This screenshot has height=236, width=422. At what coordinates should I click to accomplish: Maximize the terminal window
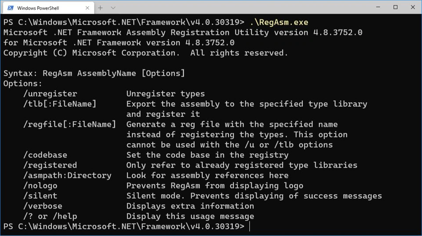coord(395,7)
